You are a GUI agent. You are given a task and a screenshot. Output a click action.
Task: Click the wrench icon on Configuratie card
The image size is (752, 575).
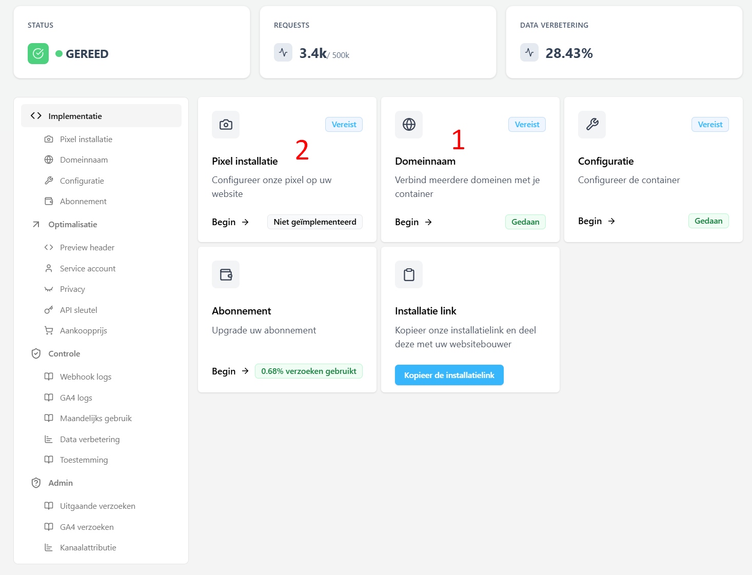pos(592,125)
